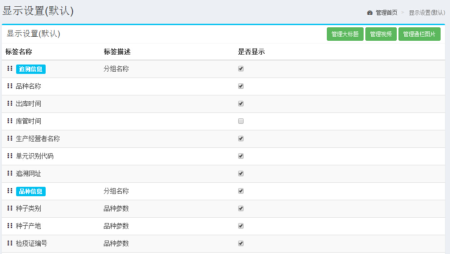Click 分组名称 description in 追溯信息 row
This screenshot has width=450, height=254.
(116, 69)
